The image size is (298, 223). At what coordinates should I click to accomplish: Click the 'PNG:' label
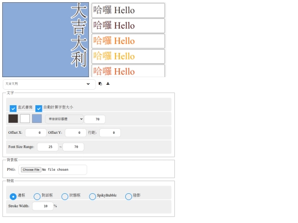click(11, 170)
